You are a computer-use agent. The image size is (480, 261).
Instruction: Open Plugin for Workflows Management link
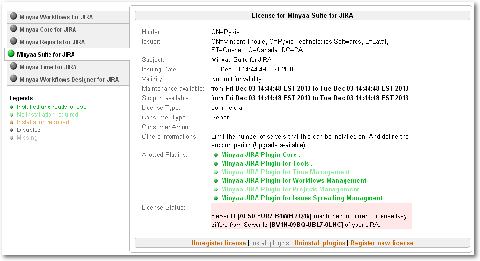294,180
